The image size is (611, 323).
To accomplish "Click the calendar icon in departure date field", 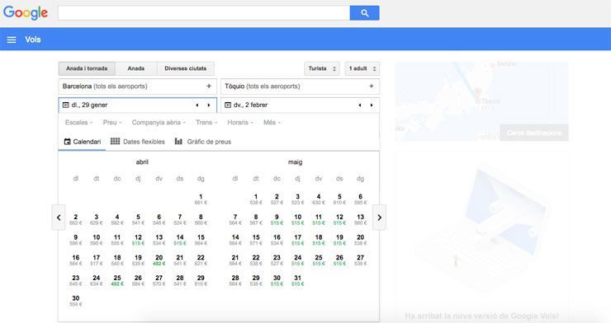I will click(x=65, y=105).
